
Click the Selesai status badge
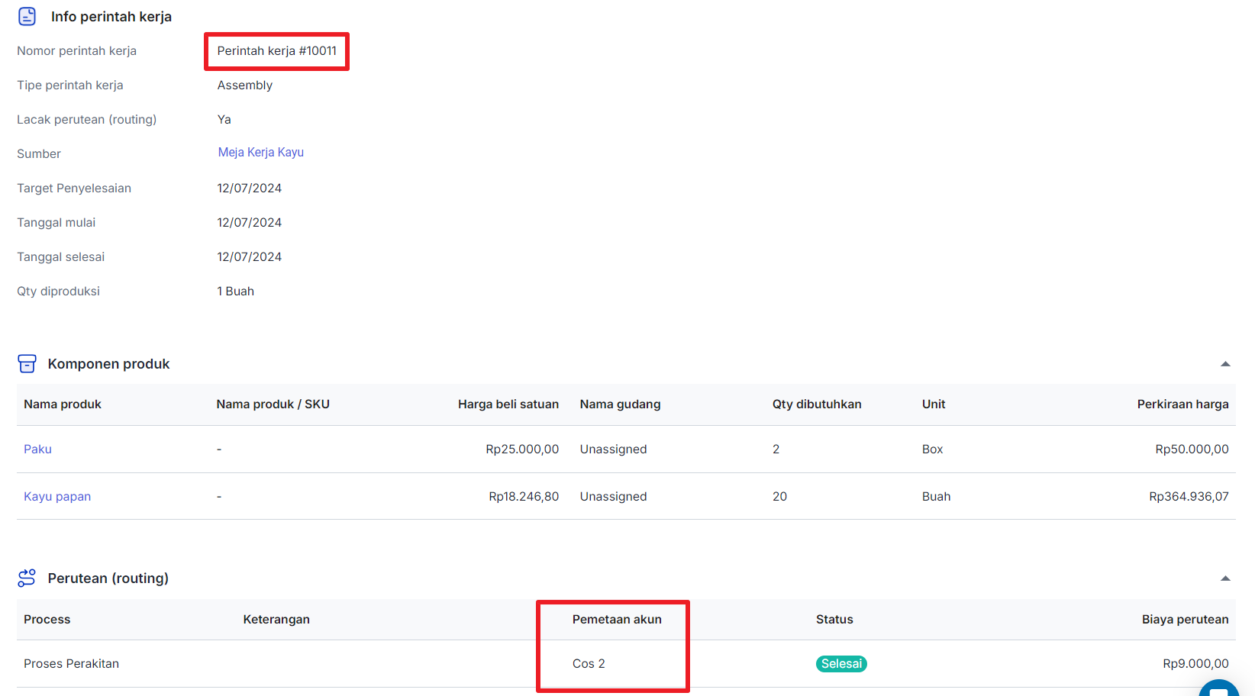[x=841, y=664]
